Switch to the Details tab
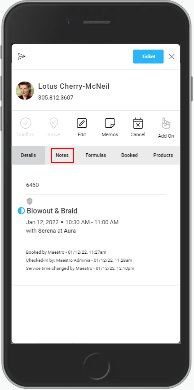The image size is (194, 390). (x=28, y=155)
